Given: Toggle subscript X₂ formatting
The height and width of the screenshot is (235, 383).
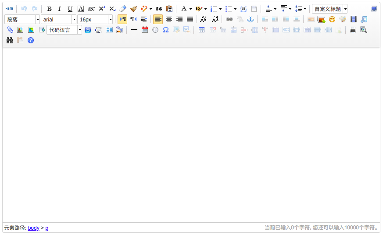Looking at the screenshot, I should (112, 9).
